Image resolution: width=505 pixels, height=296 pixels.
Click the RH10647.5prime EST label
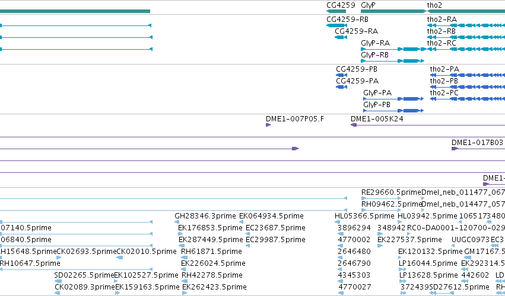pyautogui.click(x=30, y=263)
